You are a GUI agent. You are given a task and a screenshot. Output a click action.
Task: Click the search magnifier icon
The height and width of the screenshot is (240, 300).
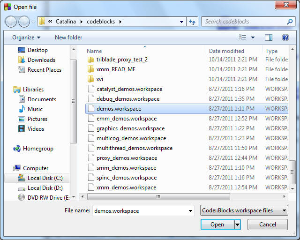(290, 22)
